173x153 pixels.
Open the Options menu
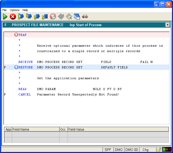[15, 10]
